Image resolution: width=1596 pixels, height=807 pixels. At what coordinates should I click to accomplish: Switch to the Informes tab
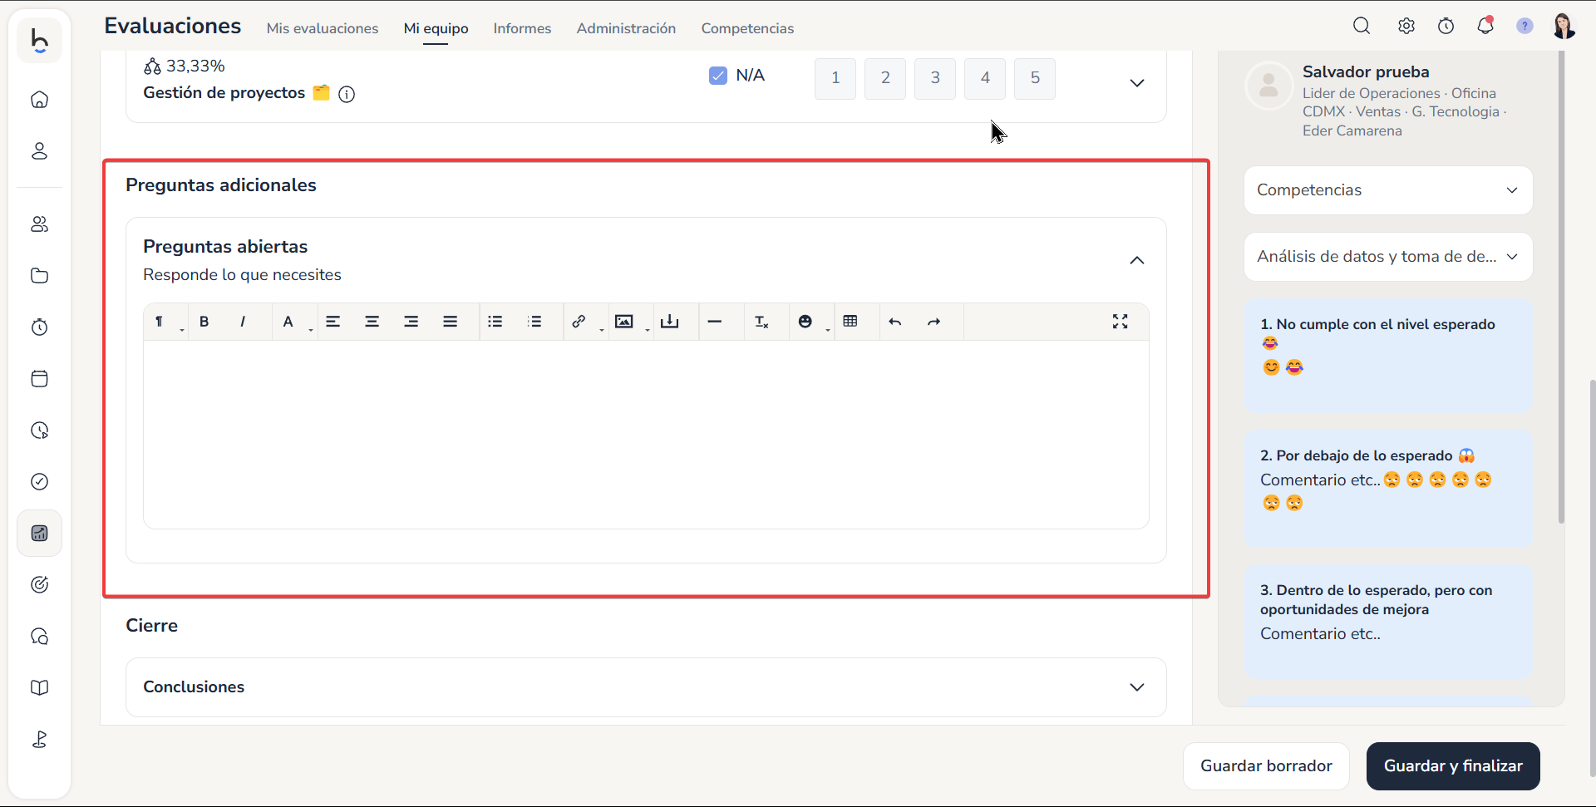point(522,28)
